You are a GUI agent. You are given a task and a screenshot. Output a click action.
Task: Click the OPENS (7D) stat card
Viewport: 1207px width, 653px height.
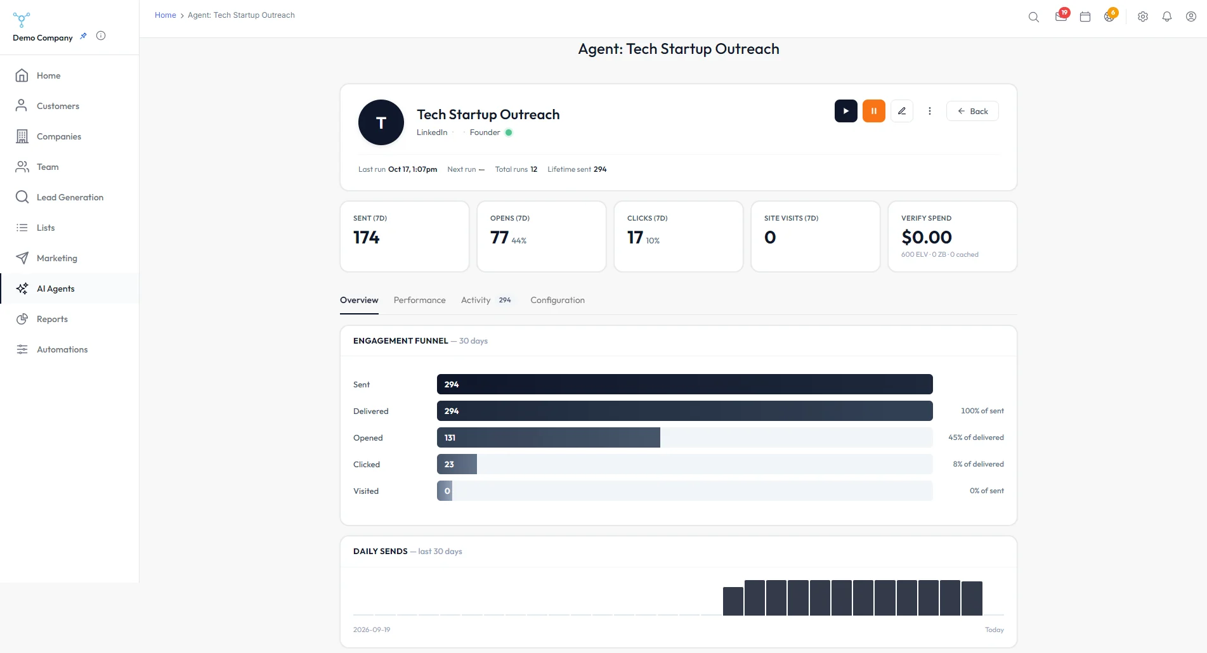pyautogui.click(x=542, y=236)
